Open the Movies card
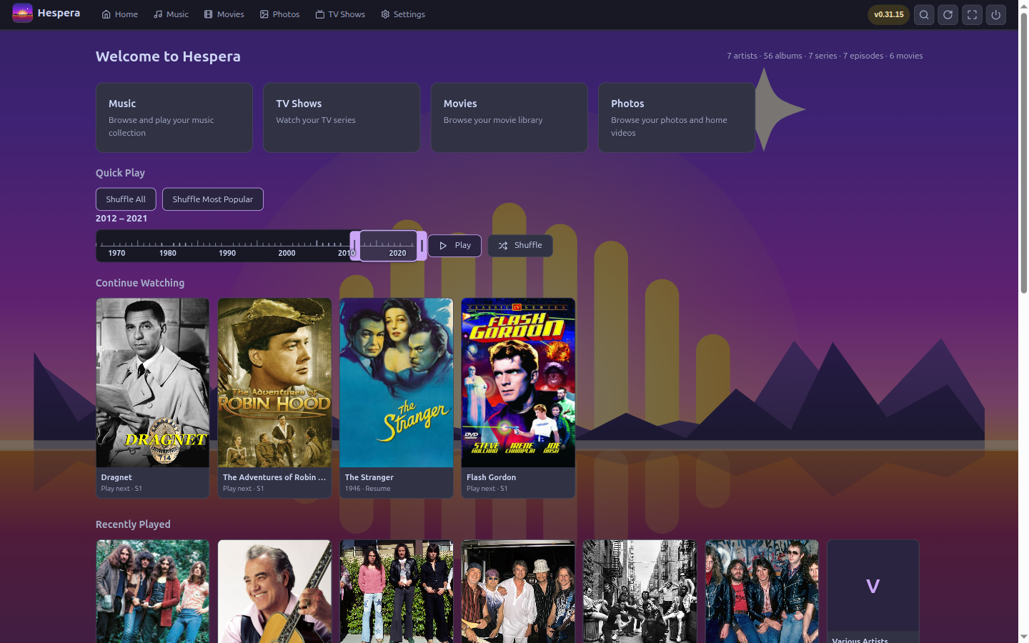 [x=509, y=117]
